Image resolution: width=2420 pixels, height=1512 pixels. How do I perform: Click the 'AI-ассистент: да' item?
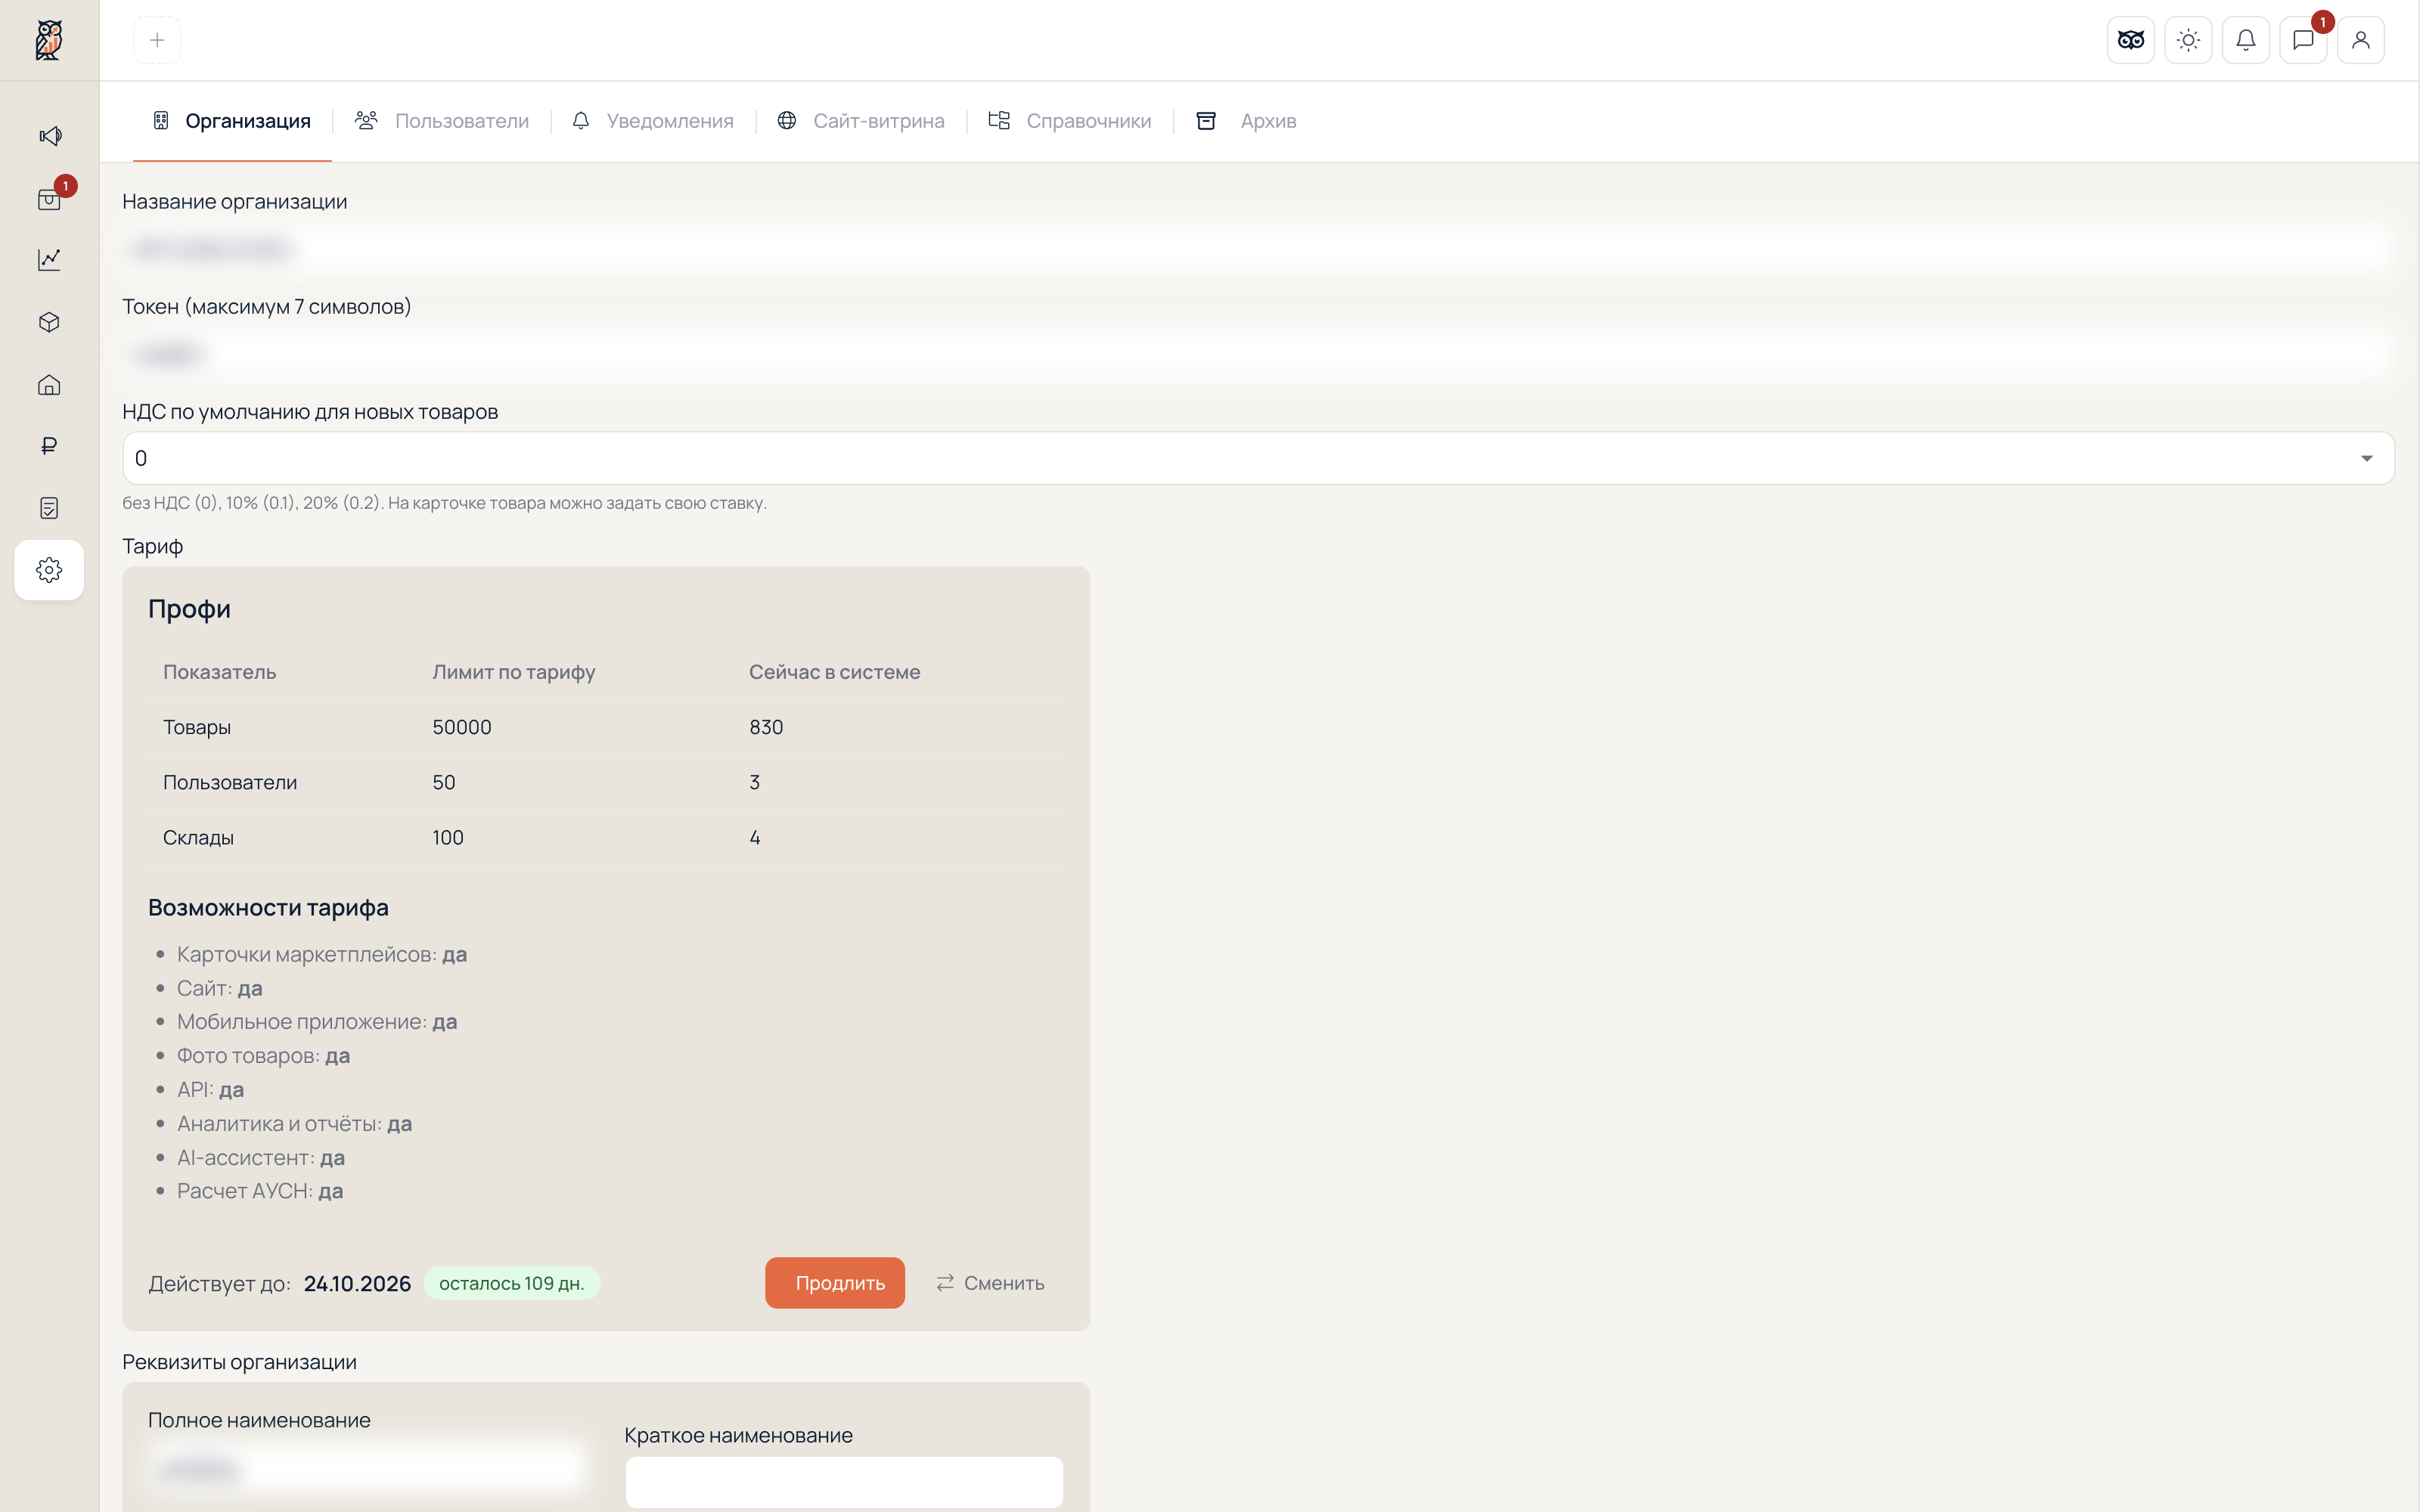261,1158
